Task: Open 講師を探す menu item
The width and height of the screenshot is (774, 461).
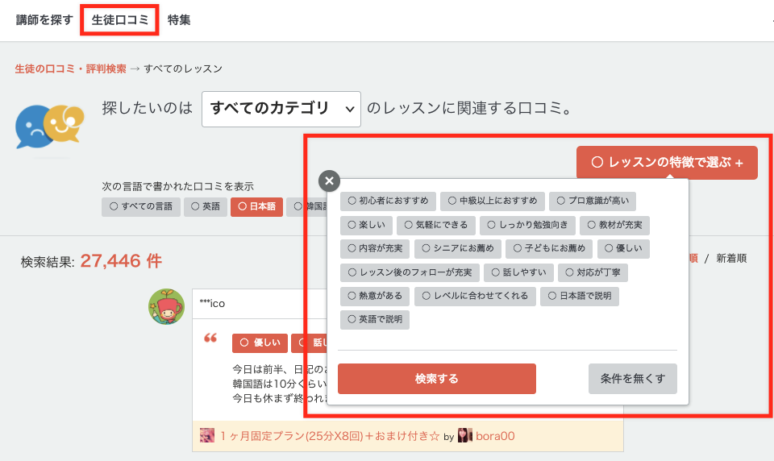Action: pyautogui.click(x=44, y=19)
